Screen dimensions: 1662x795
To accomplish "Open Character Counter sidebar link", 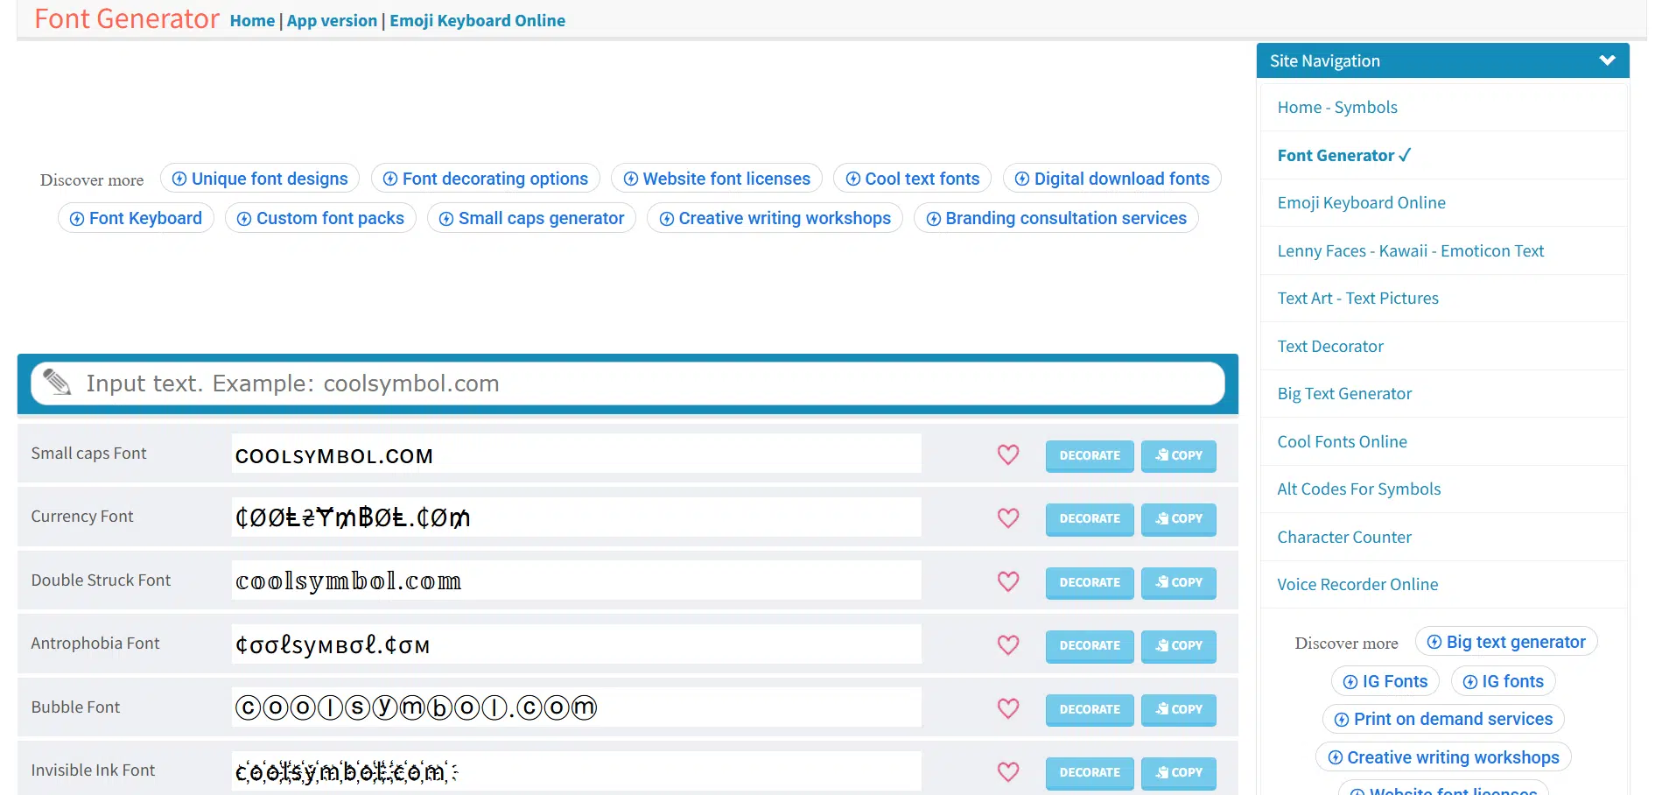I will point(1343,537).
